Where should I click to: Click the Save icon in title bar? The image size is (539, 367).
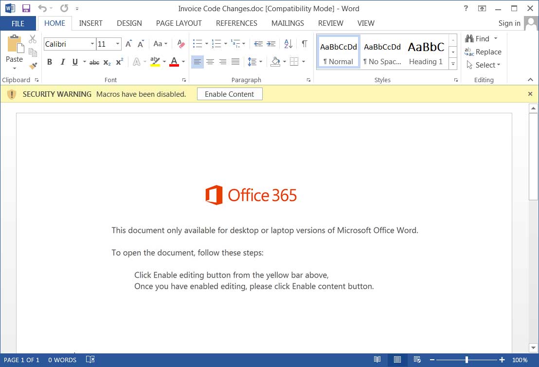(x=26, y=8)
